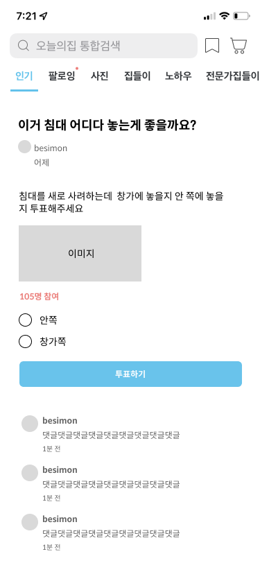Open the 전문가집들이 tab

(232, 76)
